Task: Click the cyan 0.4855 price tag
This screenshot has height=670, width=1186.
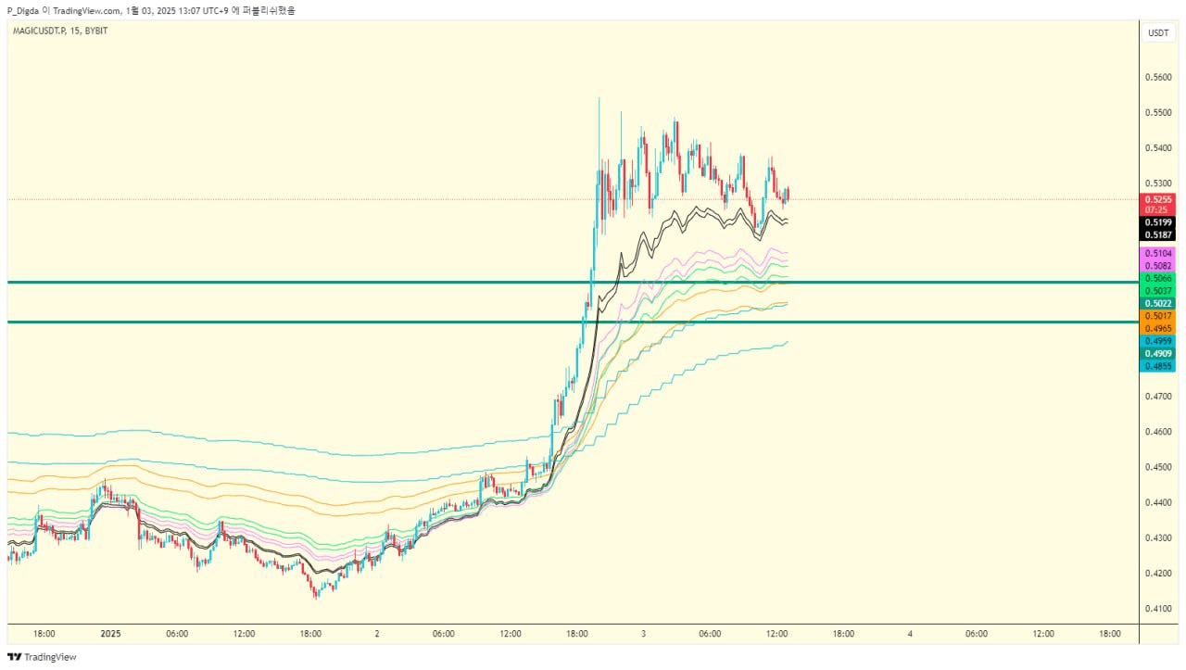Action: (1158, 366)
